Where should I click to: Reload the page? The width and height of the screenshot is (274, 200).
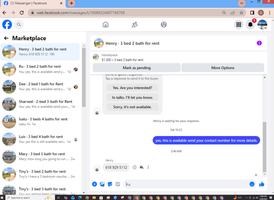click(22, 13)
